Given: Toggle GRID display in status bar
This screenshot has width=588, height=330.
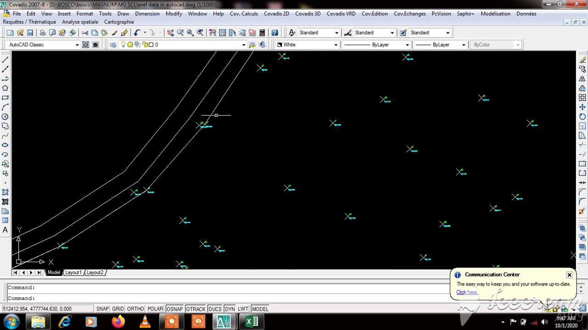Looking at the screenshot, I should click(x=118, y=309).
